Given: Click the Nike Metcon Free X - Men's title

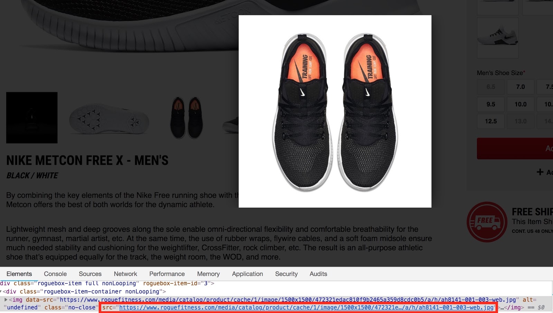Looking at the screenshot, I should 87,161.
